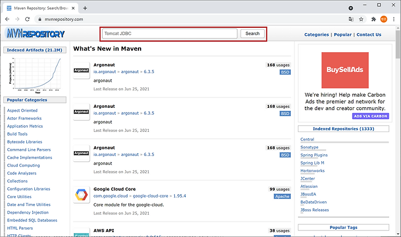
Task: Click the browser forward arrow
Action: tap(17, 19)
